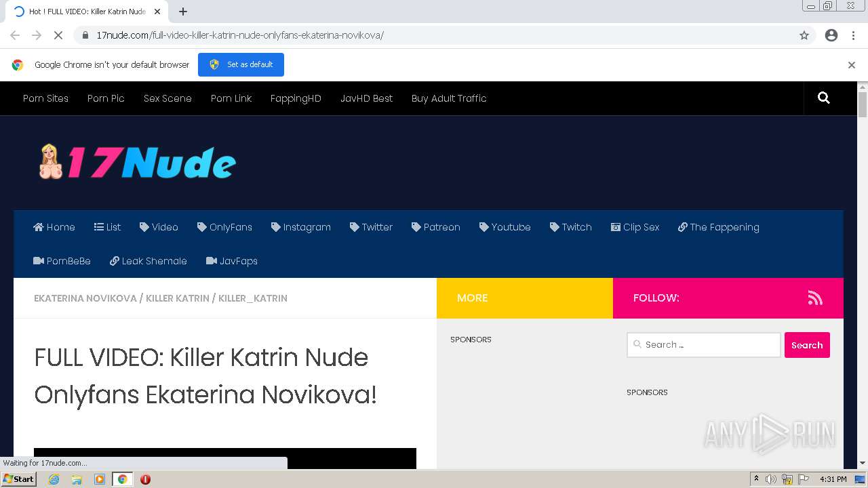Screen dimensions: 868x488
Task: Open the OnlyFans tag menu item
Action: [x=224, y=227]
